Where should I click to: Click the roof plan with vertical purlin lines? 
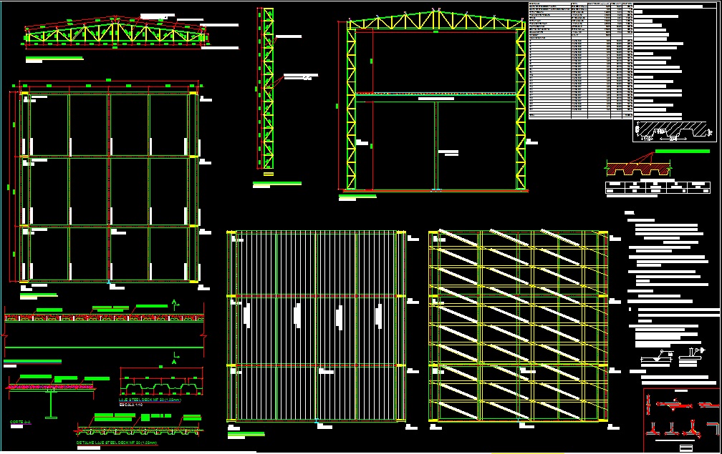tap(314, 325)
